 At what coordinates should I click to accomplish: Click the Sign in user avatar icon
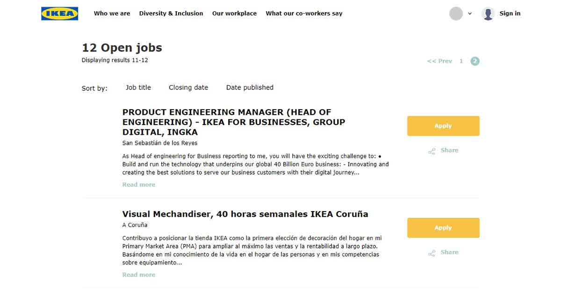click(x=488, y=14)
